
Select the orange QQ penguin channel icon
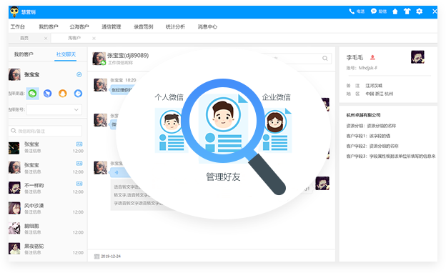pyautogui.click(x=63, y=94)
